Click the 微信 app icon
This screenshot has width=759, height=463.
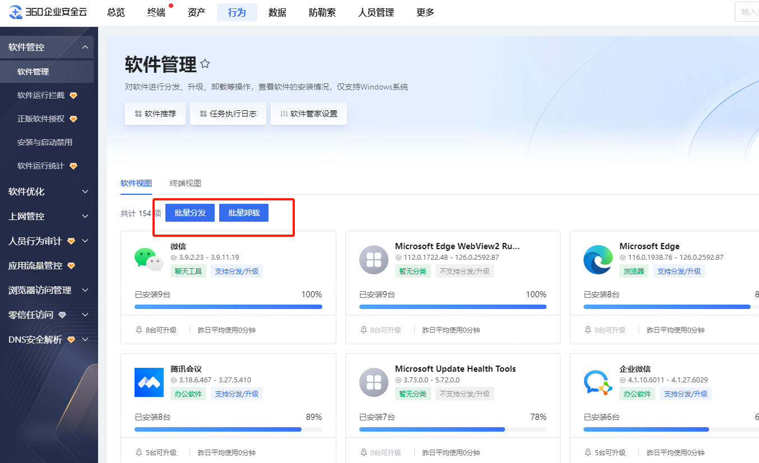(149, 259)
